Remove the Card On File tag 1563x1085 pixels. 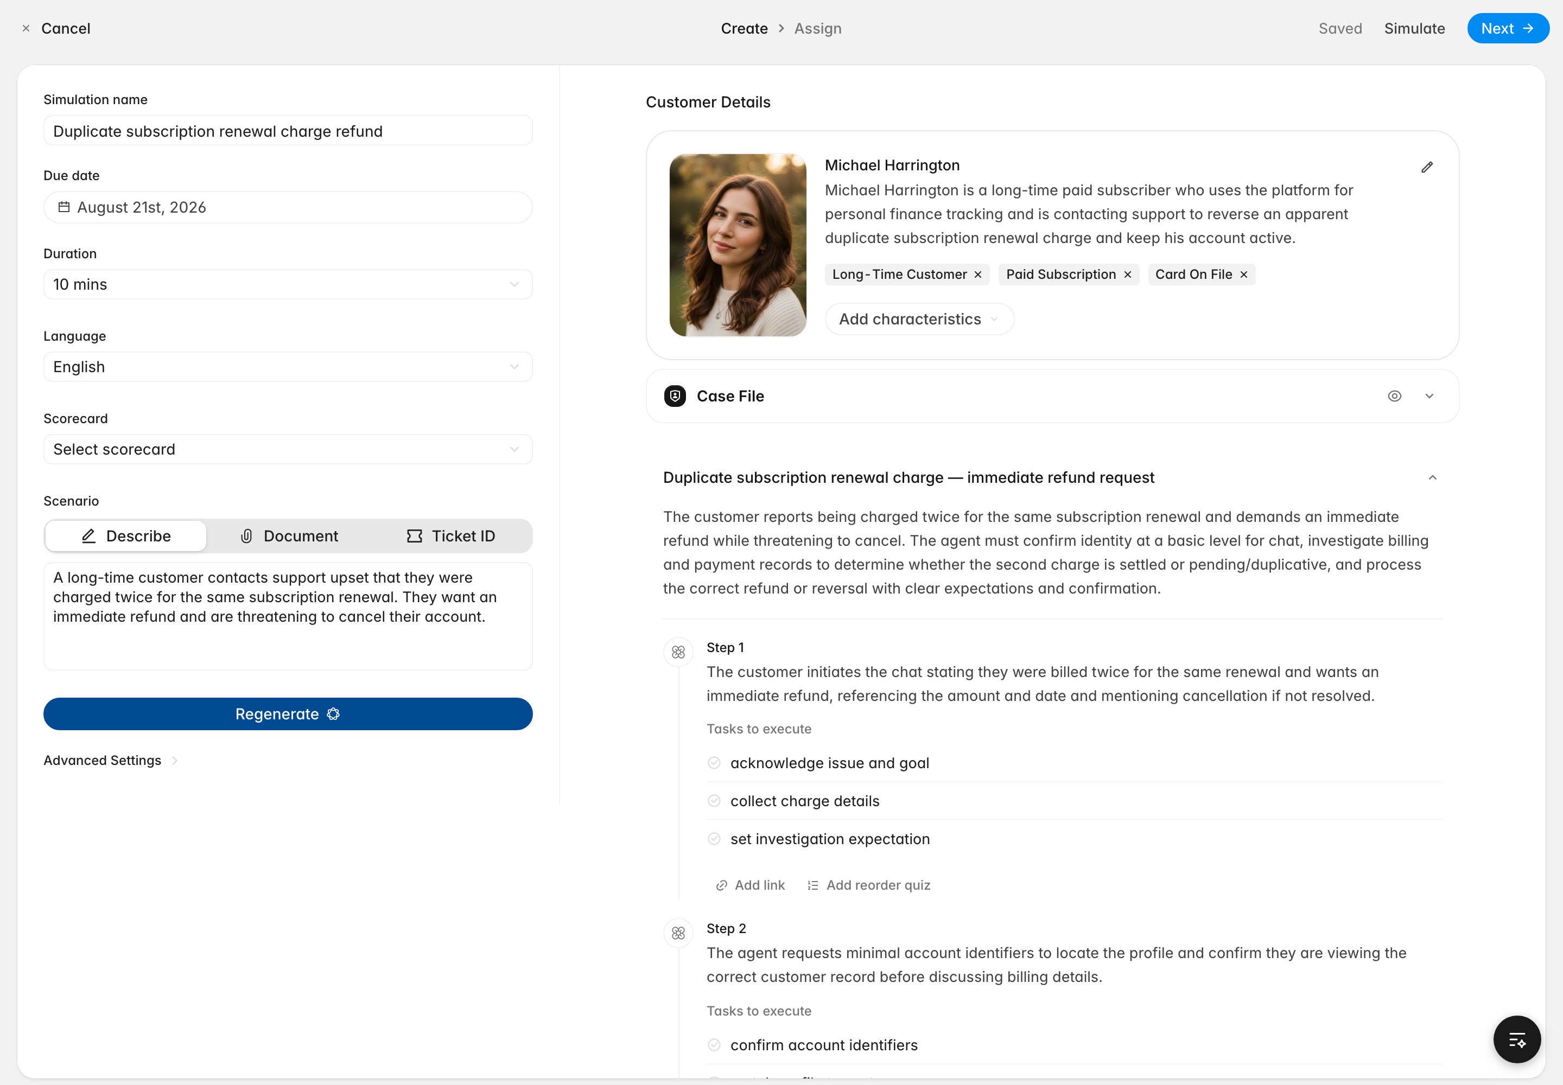coord(1243,275)
